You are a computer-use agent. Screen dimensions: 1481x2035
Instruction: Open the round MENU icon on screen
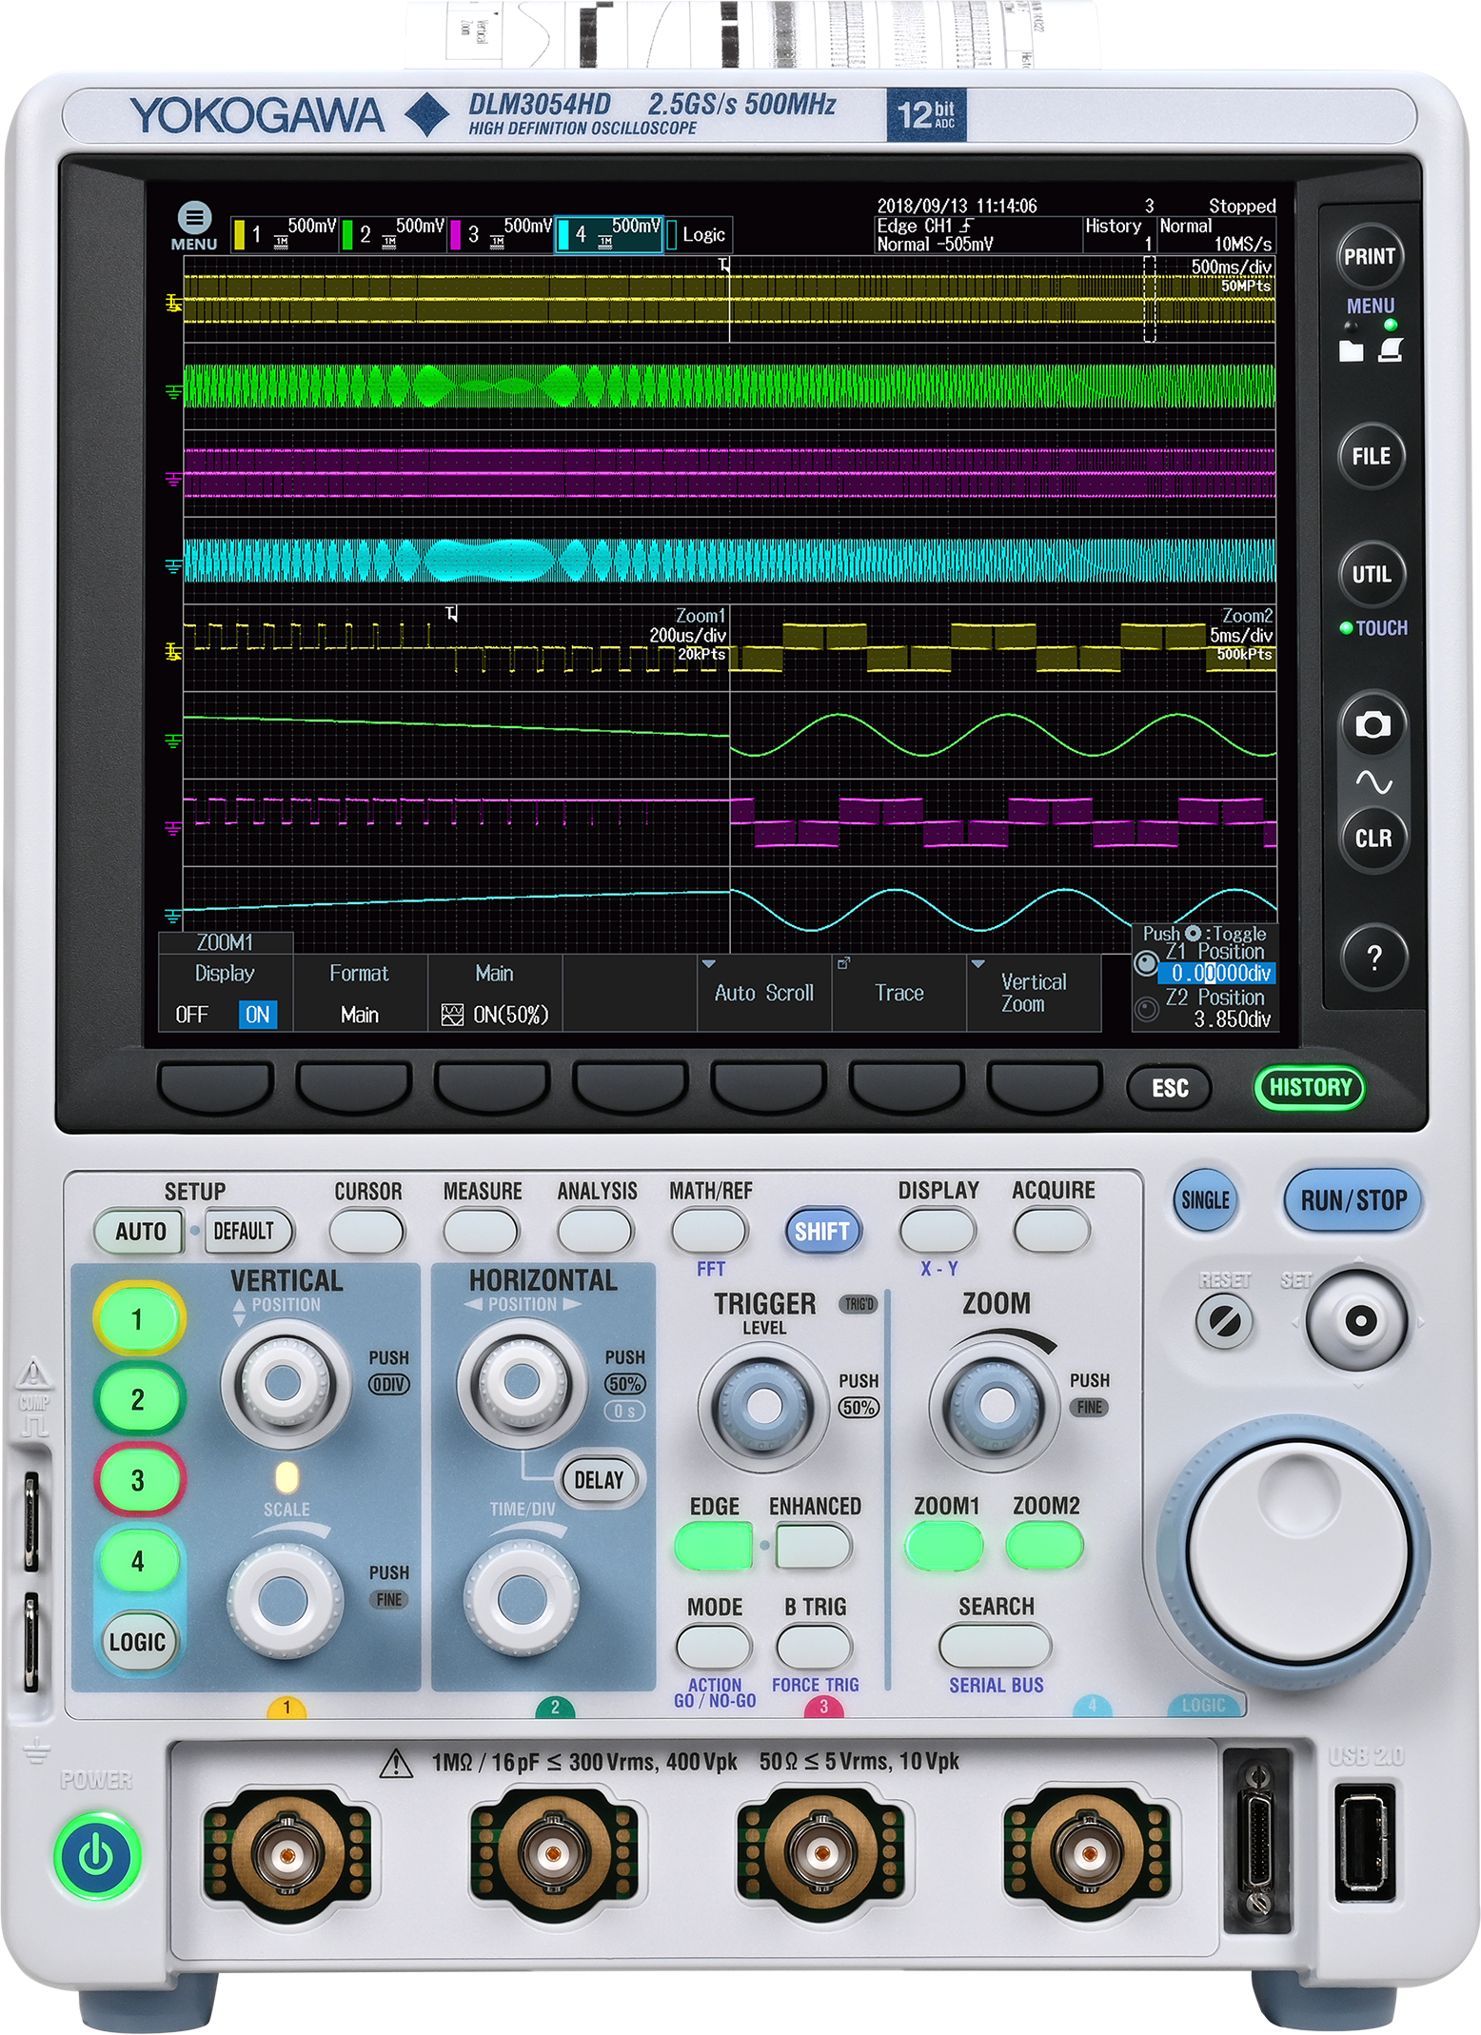[194, 219]
